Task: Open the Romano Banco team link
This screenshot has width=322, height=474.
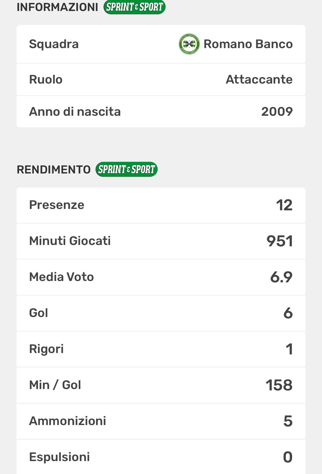Action: tap(248, 44)
